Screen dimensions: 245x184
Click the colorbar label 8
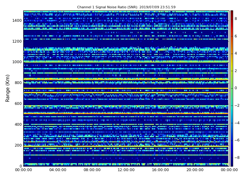click(x=236, y=19)
